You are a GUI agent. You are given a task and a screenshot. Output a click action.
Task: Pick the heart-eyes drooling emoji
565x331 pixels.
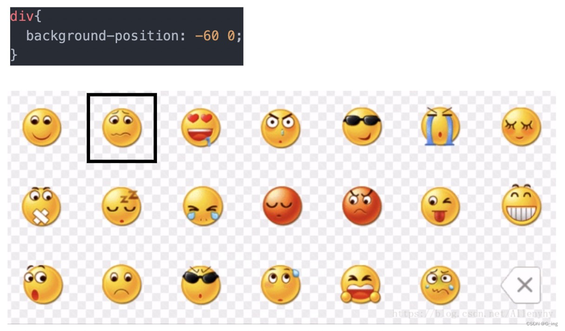point(201,127)
